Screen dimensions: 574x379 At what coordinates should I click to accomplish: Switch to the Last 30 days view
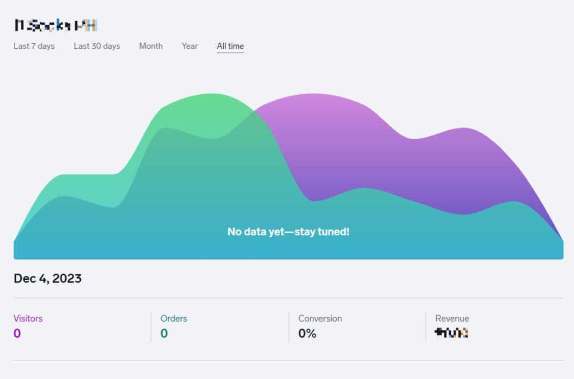point(96,46)
